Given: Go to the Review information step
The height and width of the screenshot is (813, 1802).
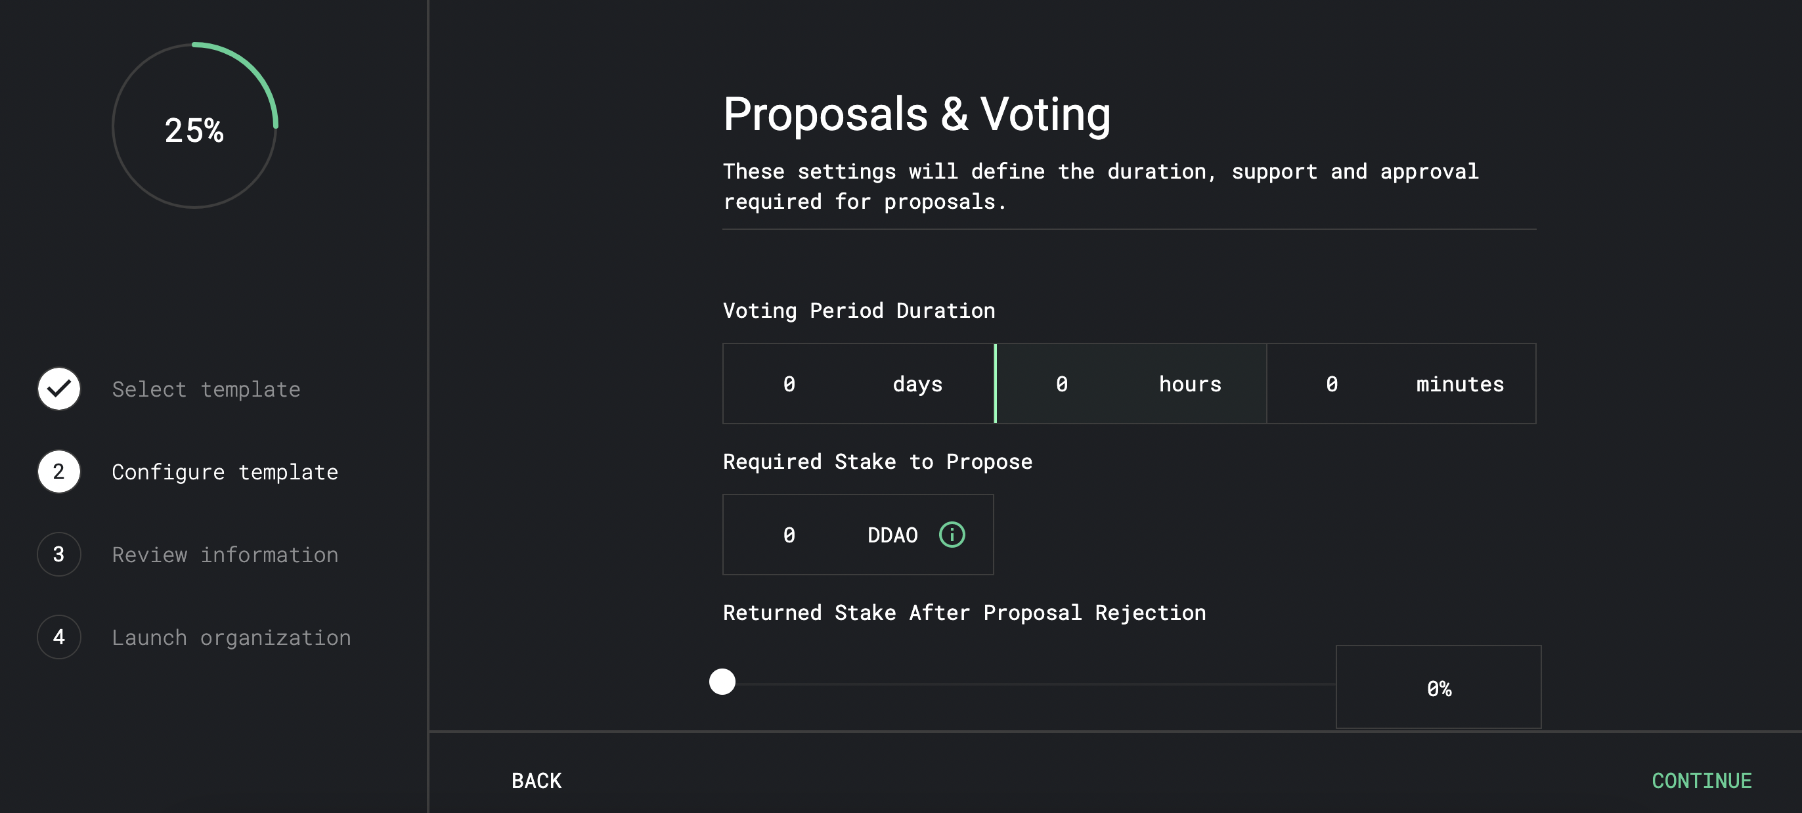Looking at the screenshot, I should coord(225,554).
